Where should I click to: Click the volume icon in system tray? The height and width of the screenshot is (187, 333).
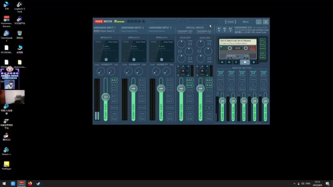(x=303, y=184)
